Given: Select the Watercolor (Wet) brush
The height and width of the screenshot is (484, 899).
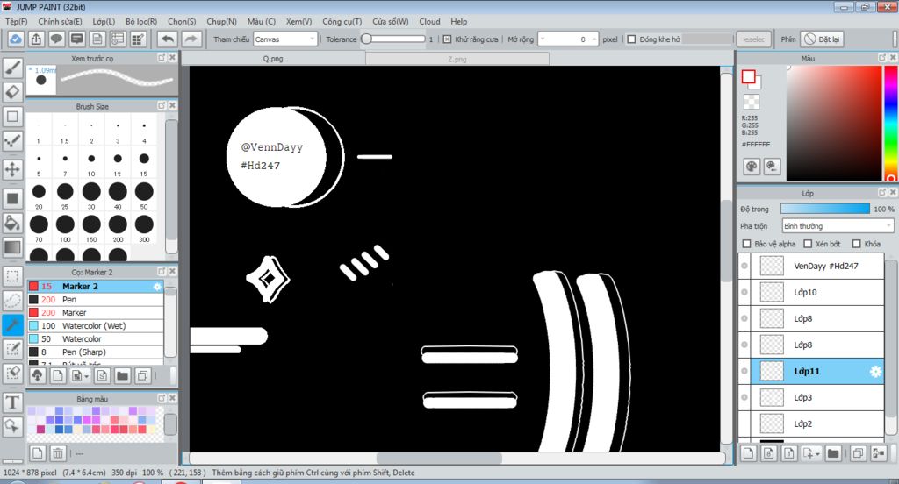Looking at the screenshot, I should click(95, 326).
